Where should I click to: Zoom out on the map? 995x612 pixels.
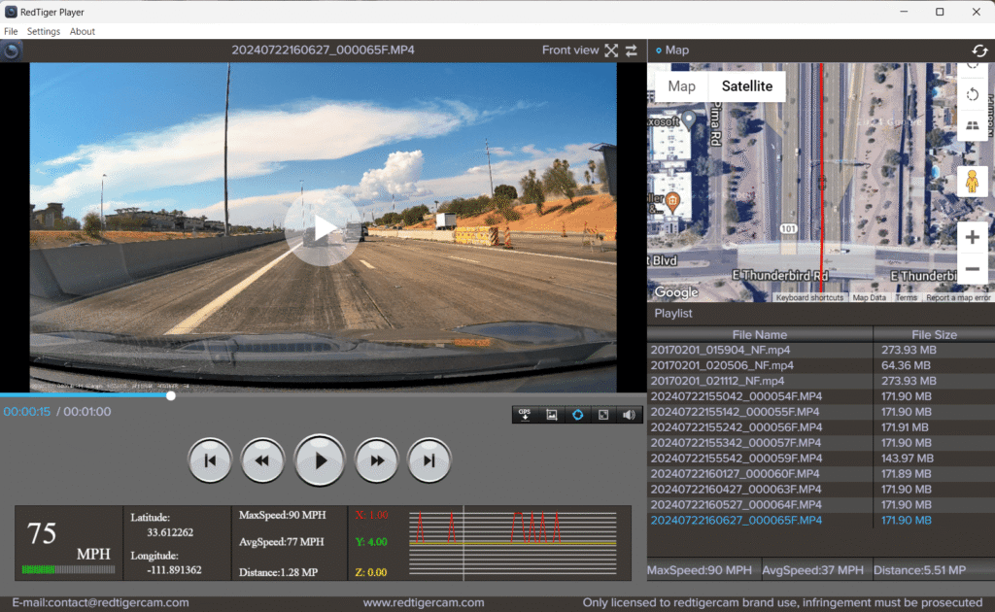click(974, 268)
